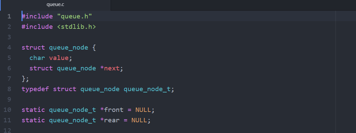The image size is (356, 133).
Task: Click the queue_node_t type name on line 8
Action: click(x=147, y=89)
